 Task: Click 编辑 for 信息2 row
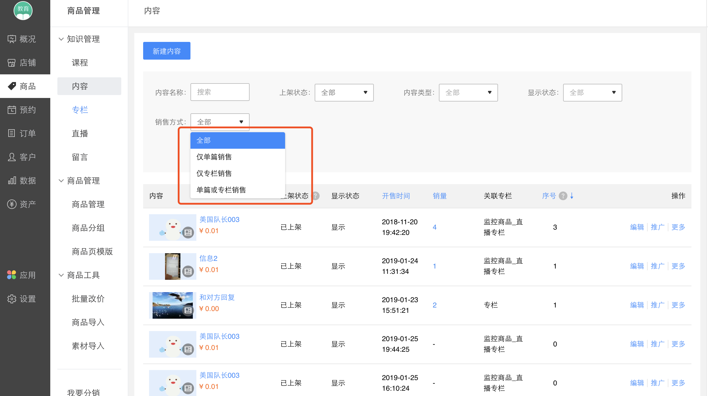(637, 266)
